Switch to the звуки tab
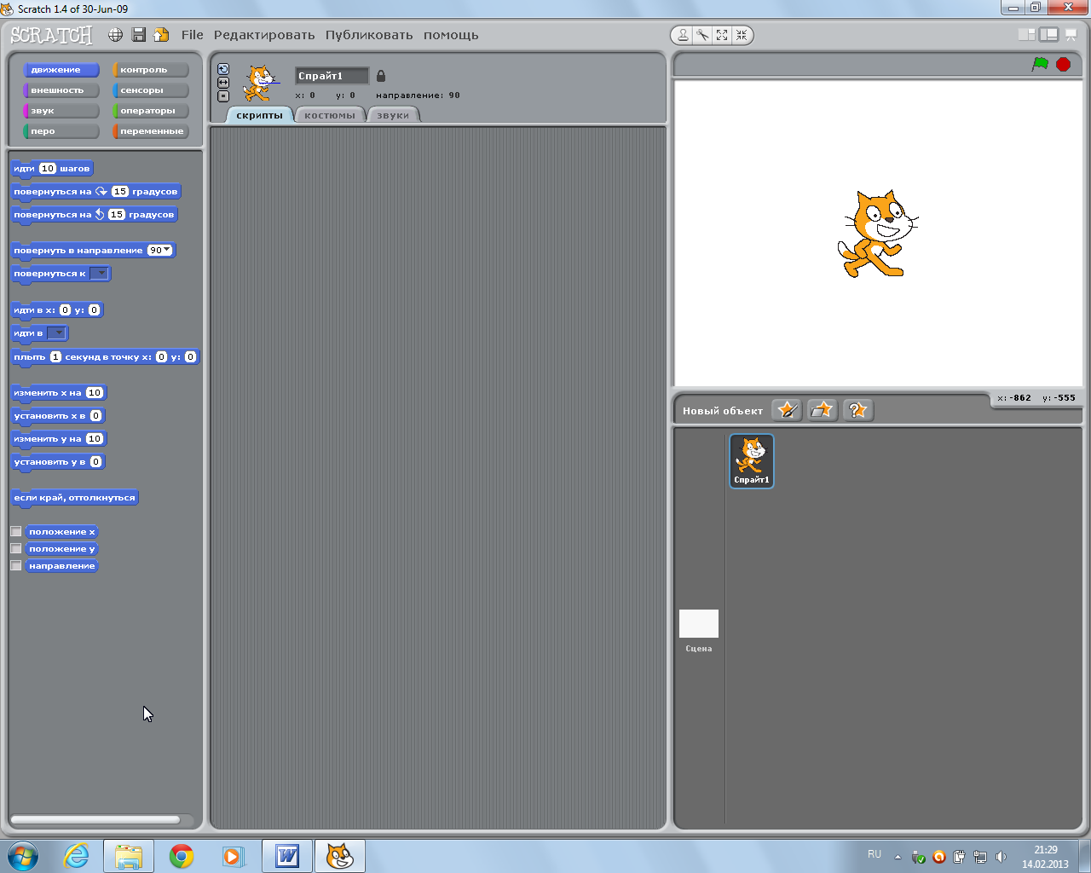The height and width of the screenshot is (873, 1091). pyautogui.click(x=393, y=115)
